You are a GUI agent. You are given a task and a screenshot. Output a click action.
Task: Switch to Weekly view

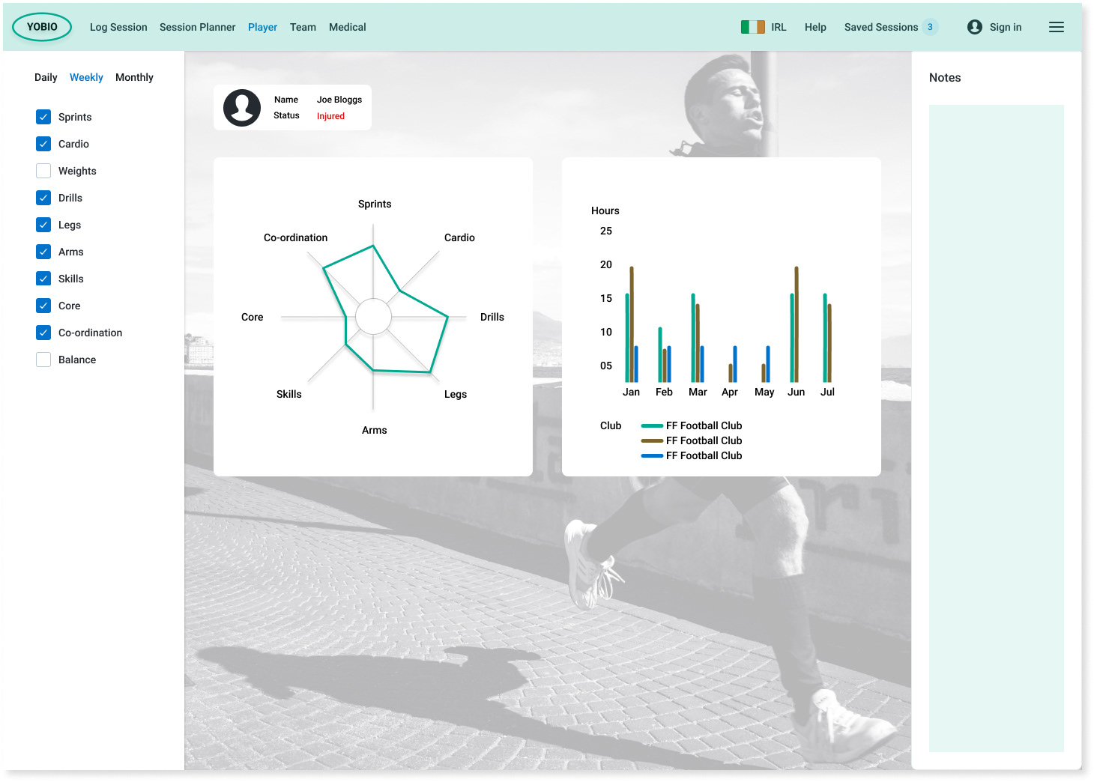86,77
